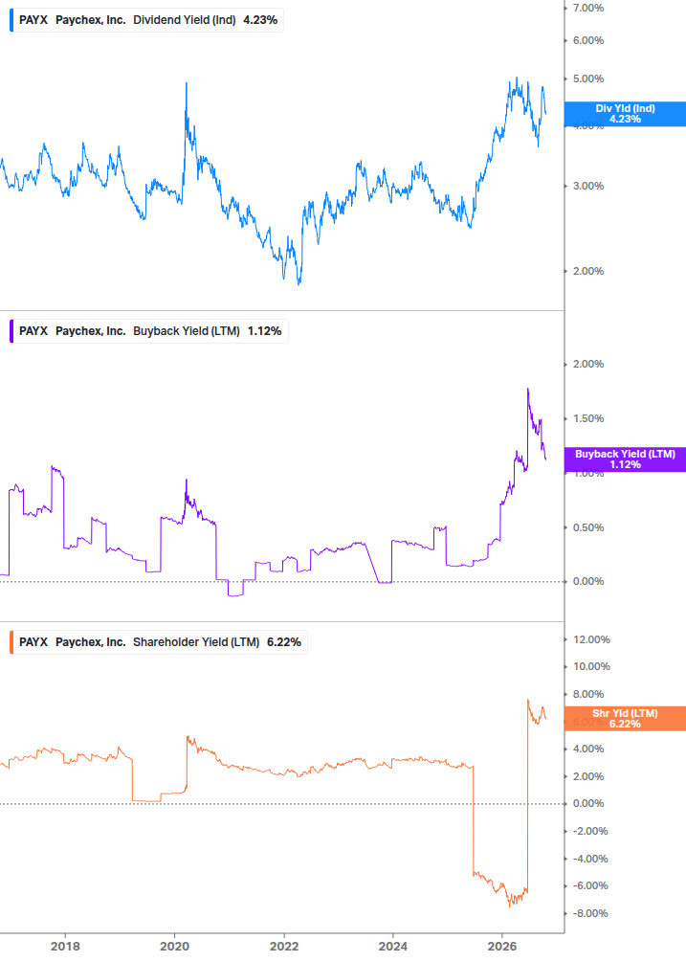Click the 6.00% tick on dividend yield axis
686x962 pixels.
coord(587,40)
